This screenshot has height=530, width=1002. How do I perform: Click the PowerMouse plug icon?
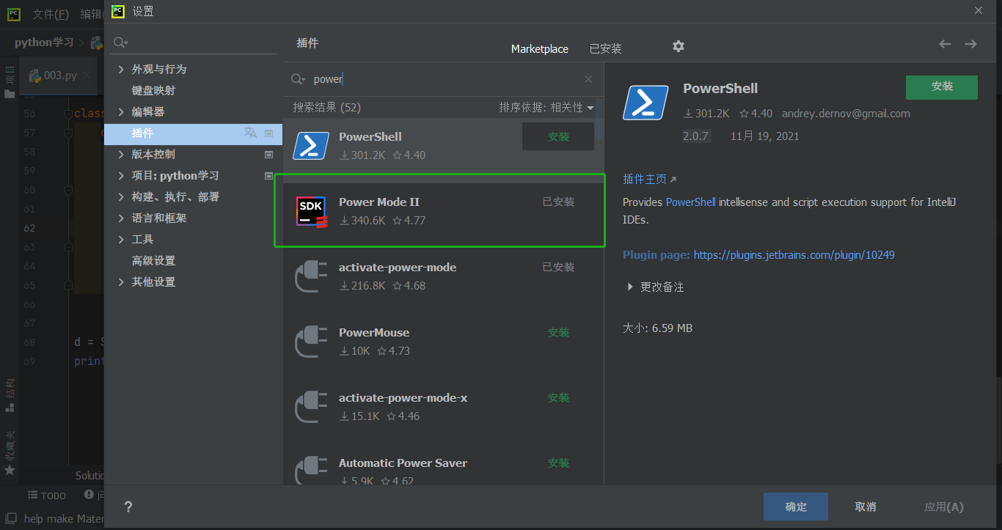point(311,342)
